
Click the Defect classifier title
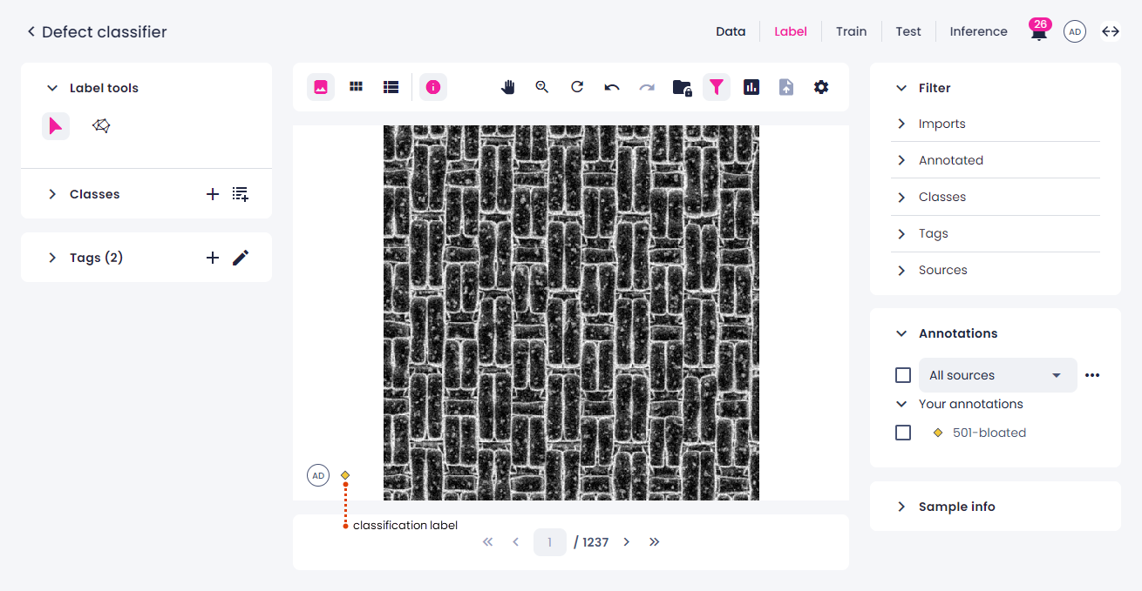(104, 32)
